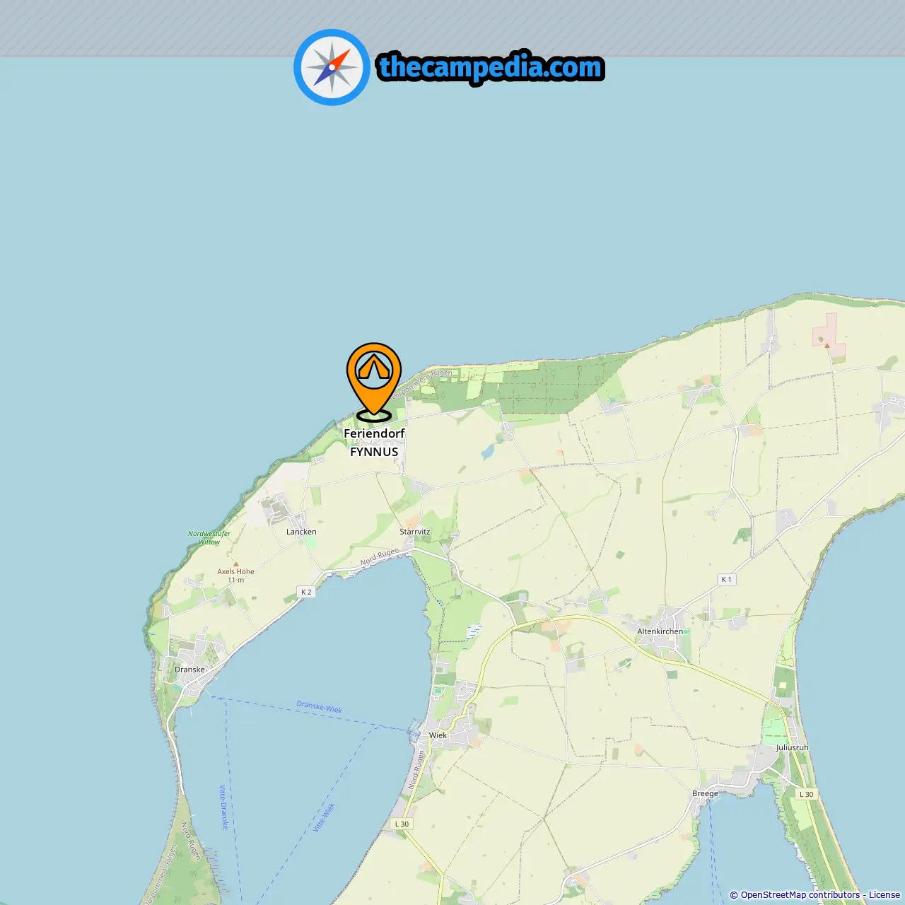Click the Starrvitz village label
The width and height of the screenshot is (905, 905).
coord(415,532)
